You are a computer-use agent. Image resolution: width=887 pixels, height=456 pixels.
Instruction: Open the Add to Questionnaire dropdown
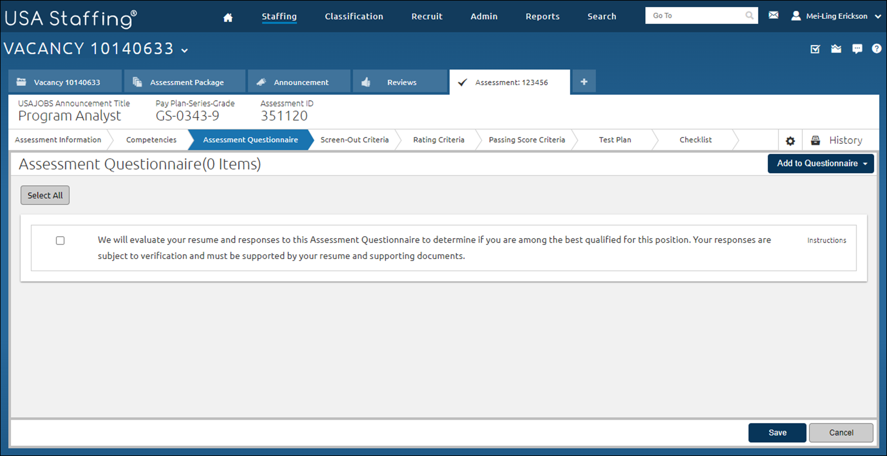coord(821,163)
